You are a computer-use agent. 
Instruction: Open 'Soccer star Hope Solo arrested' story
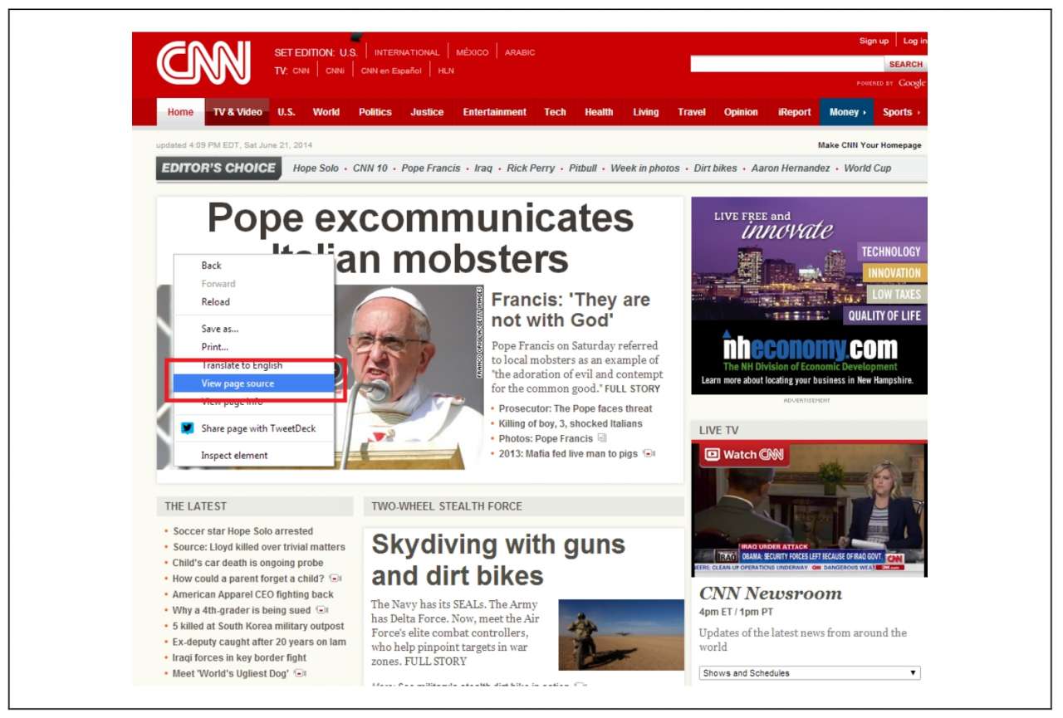[243, 531]
